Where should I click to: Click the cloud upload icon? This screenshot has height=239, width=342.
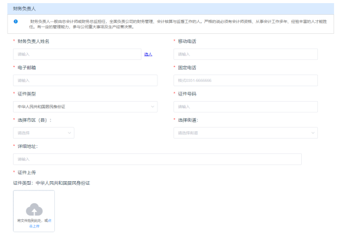[34, 209]
